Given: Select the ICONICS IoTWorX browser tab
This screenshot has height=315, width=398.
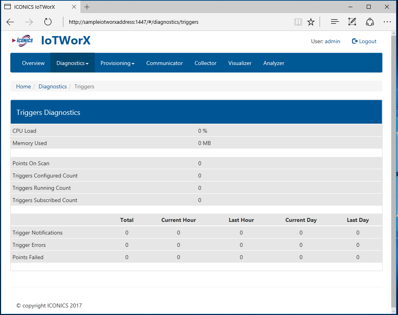Looking at the screenshot, I should [41, 7].
